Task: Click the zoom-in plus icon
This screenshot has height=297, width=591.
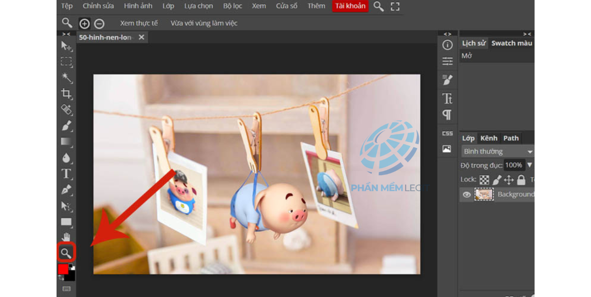Action: click(85, 24)
